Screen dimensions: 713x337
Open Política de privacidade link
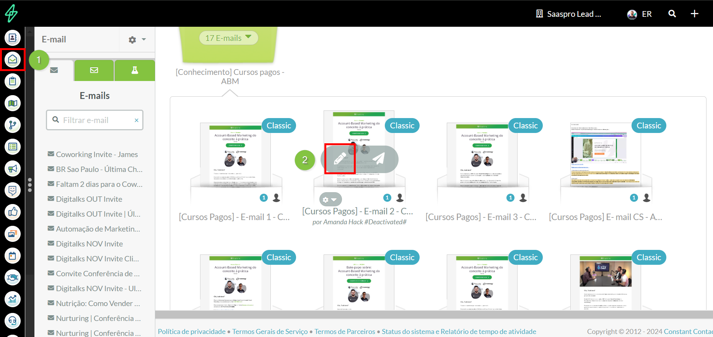tap(192, 331)
